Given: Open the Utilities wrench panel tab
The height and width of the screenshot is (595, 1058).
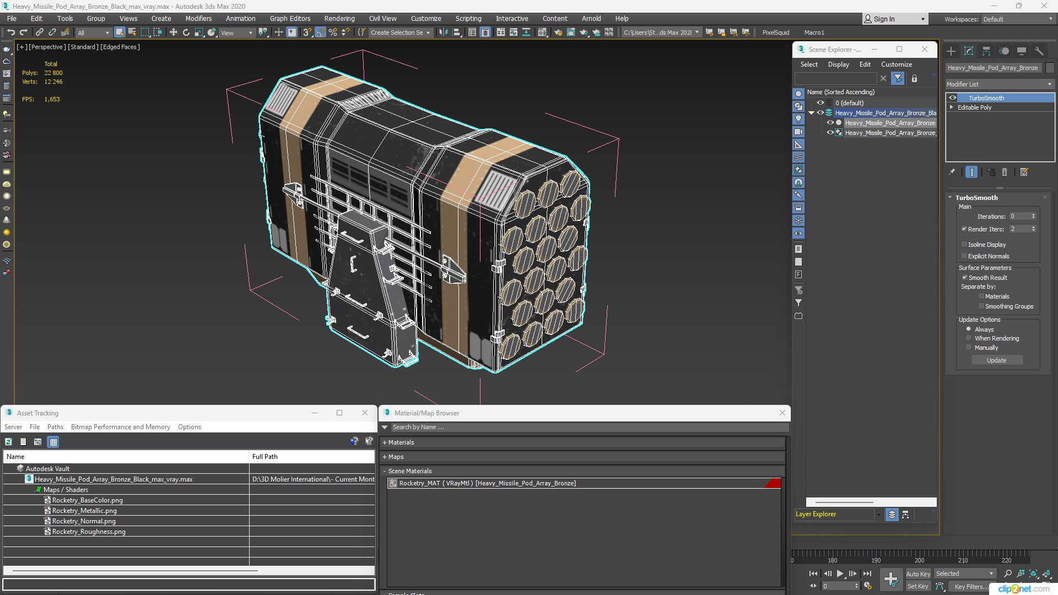Looking at the screenshot, I should (1039, 51).
